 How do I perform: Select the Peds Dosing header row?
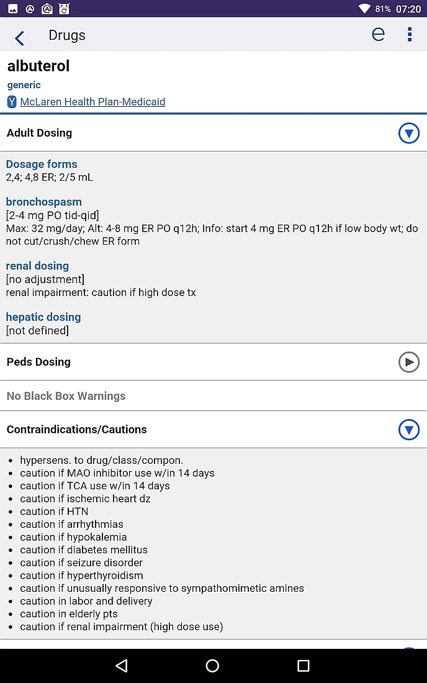click(213, 362)
